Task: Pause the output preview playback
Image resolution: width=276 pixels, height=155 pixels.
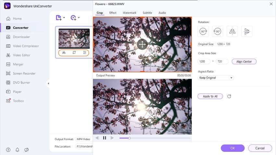Action: pyautogui.click(x=105, y=138)
